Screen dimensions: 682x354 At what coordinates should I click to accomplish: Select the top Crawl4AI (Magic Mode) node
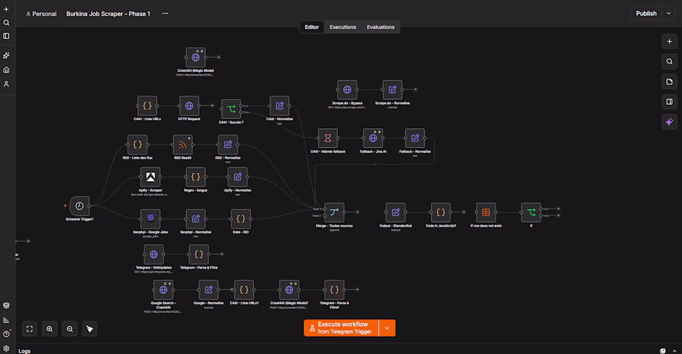196,58
